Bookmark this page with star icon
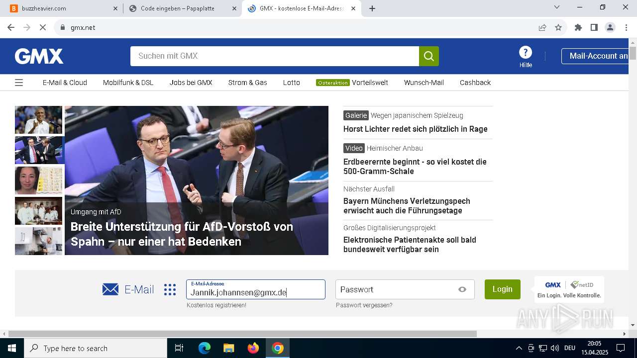This screenshot has width=637, height=358. [x=558, y=27]
